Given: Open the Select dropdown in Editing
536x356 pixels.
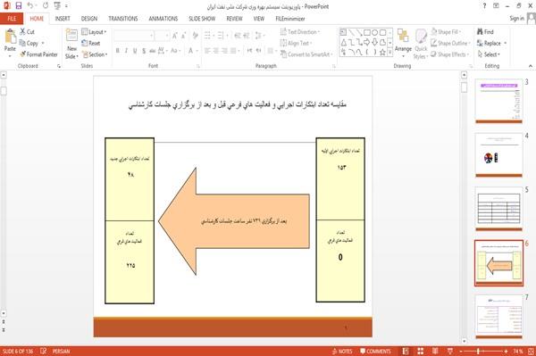Looking at the screenshot, I should click(x=489, y=54).
